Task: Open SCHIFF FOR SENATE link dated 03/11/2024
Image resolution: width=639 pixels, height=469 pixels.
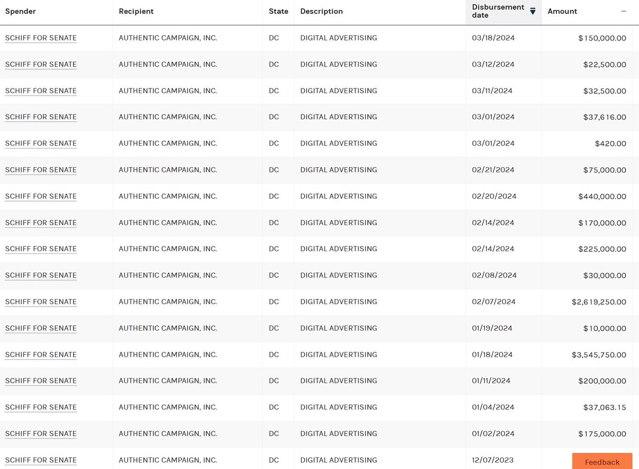Action: (x=41, y=90)
